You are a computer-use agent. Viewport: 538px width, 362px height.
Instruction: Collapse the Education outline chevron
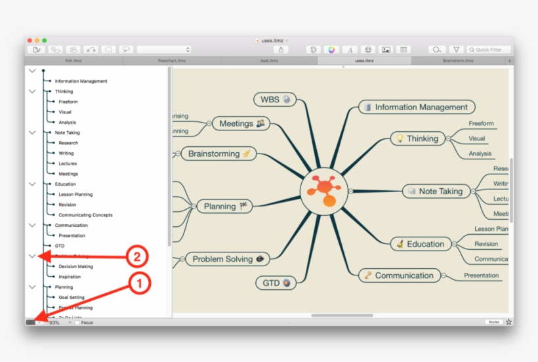32,184
